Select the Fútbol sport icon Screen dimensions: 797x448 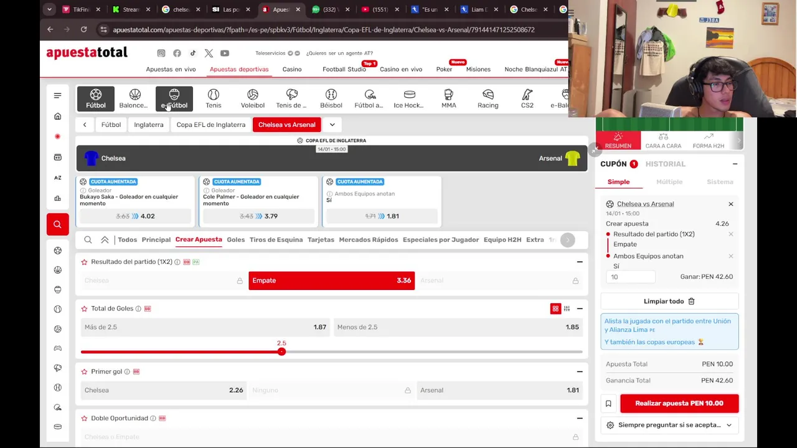(x=96, y=98)
